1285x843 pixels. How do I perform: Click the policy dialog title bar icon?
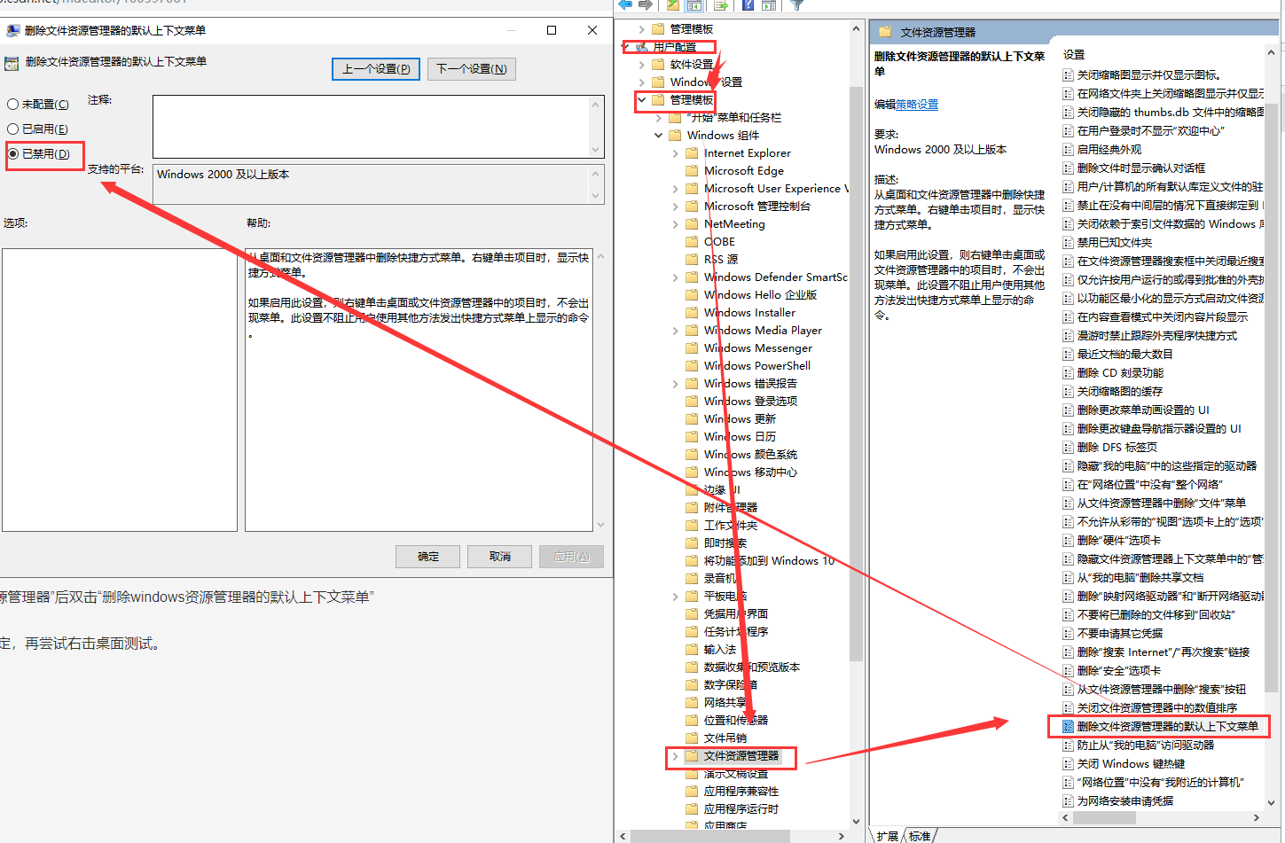12,30
